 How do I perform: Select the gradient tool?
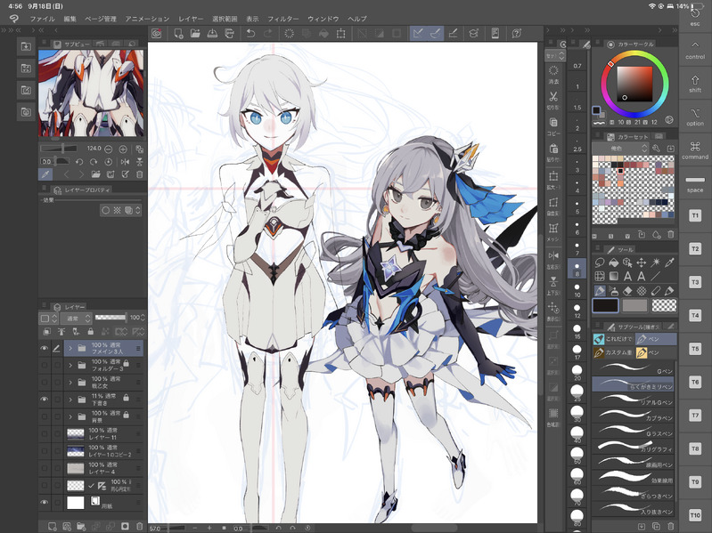tap(613, 276)
